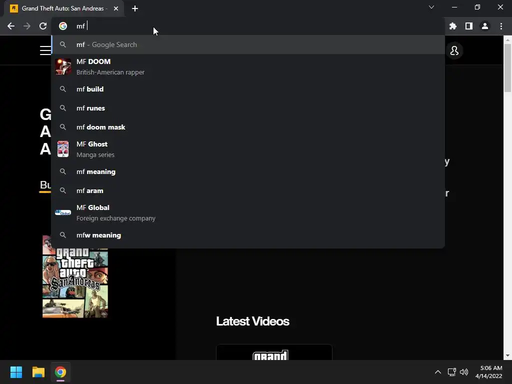Pick the 'mf runes' suggestion

coord(248,108)
